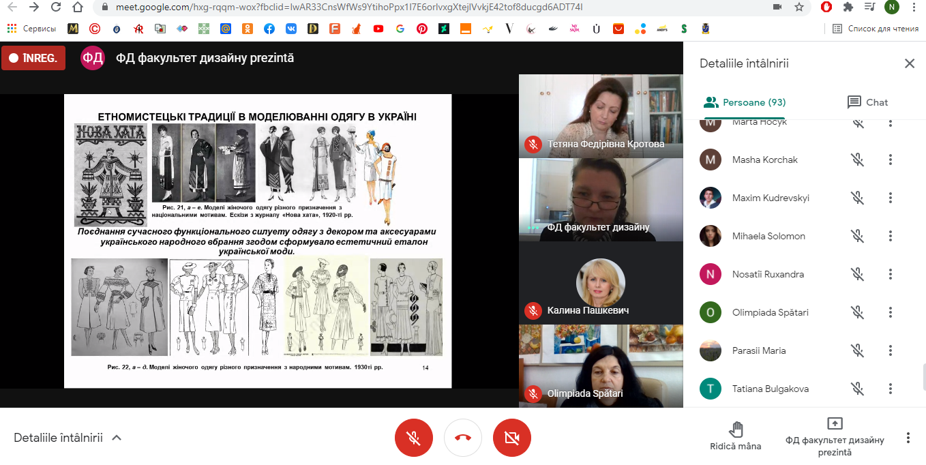926x465 pixels.
Task: Toggle the camera off button in bottom bar
Action: point(512,438)
